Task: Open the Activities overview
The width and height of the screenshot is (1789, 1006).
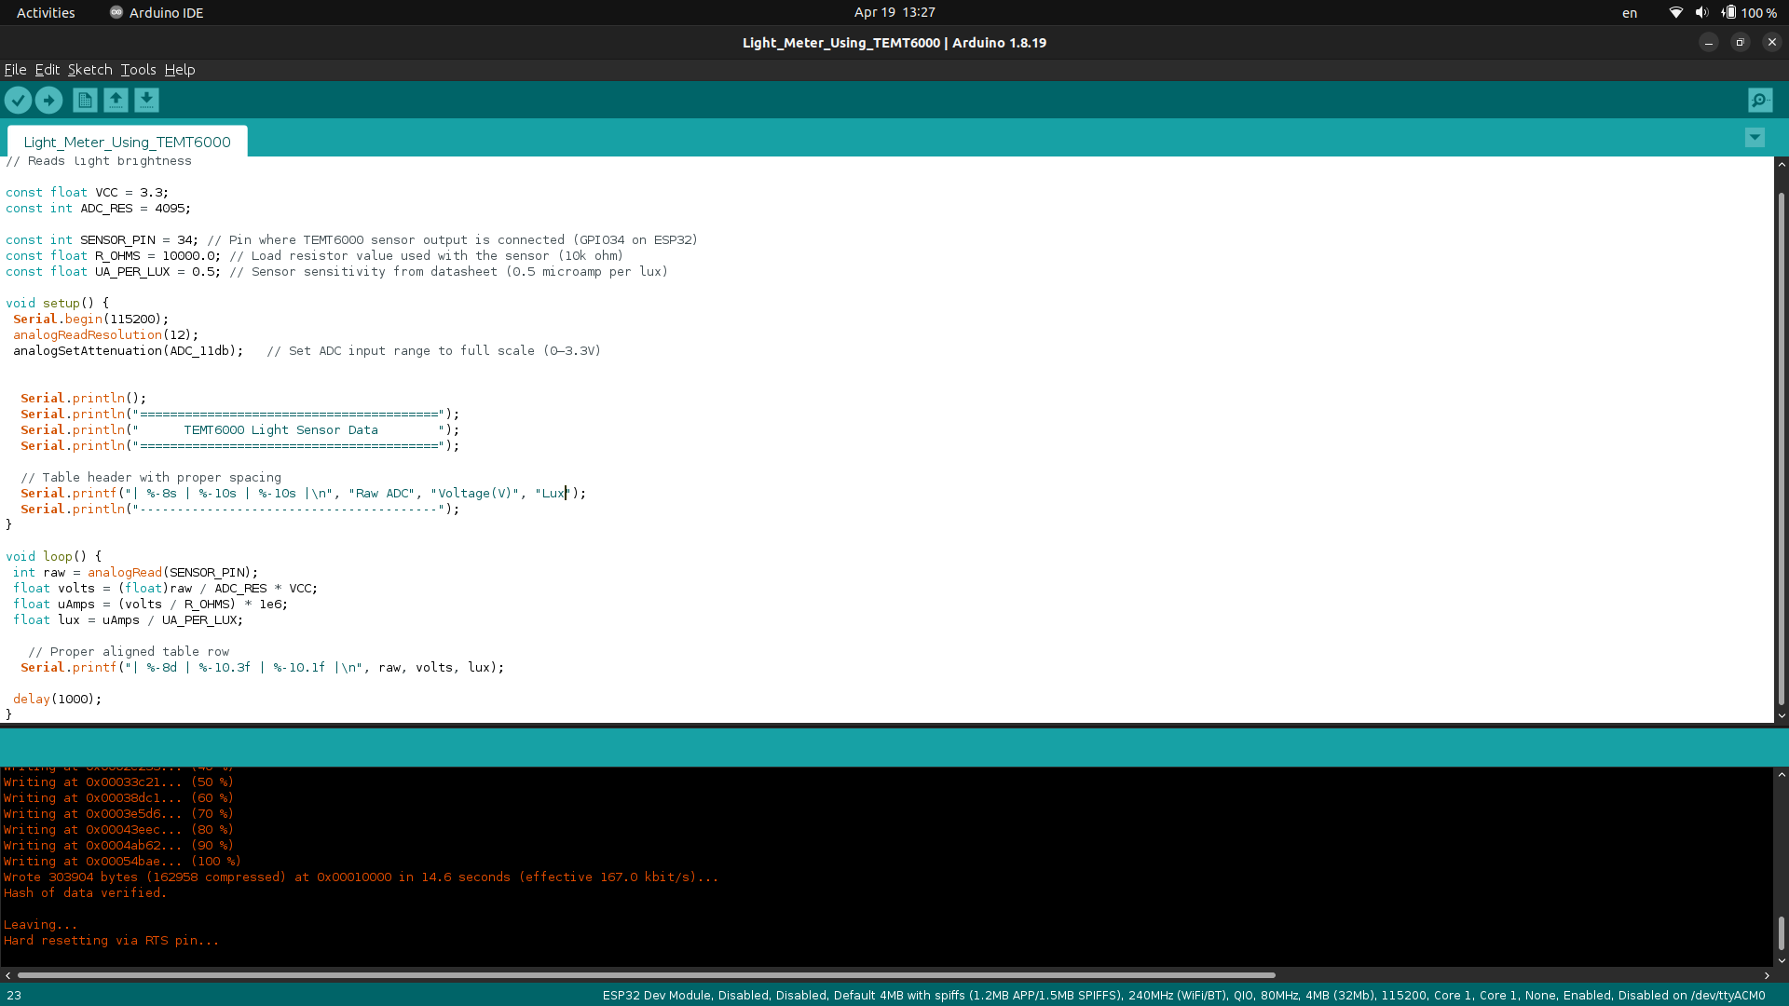Action: pos(46,12)
